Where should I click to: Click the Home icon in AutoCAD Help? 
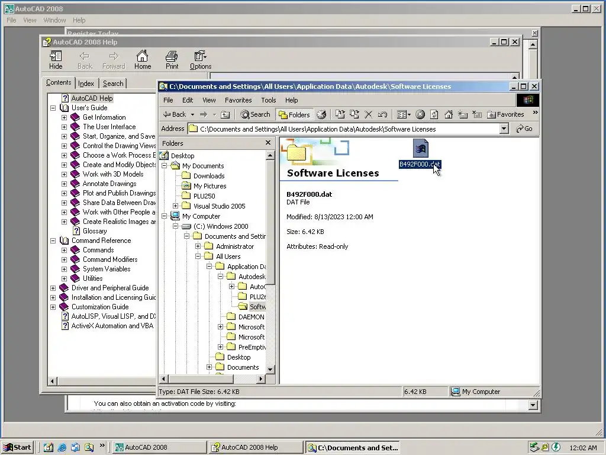[143, 60]
